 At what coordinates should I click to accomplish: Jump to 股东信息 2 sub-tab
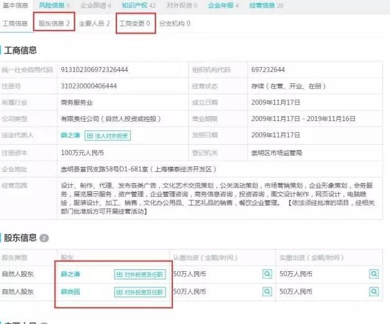click(x=54, y=24)
